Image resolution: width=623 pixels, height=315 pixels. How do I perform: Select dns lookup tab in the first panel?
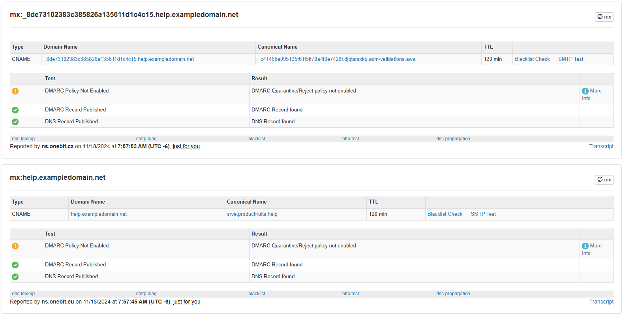point(23,139)
